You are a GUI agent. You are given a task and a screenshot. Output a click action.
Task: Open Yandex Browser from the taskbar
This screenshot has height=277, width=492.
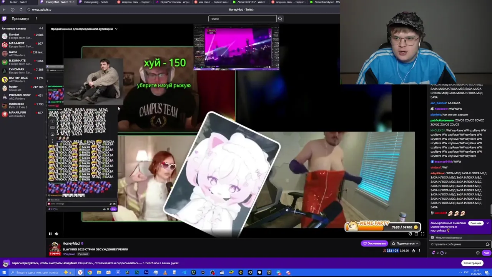click(80, 272)
